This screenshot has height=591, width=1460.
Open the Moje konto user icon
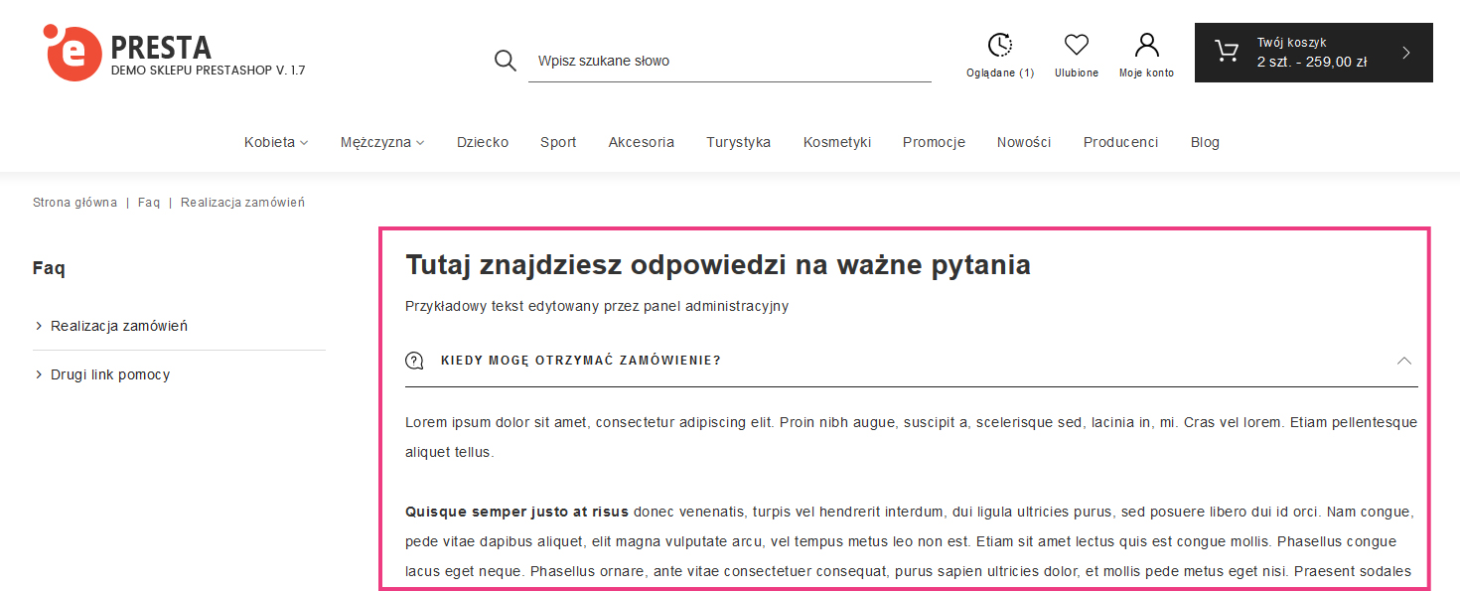tap(1146, 46)
